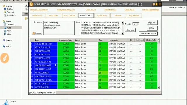Click the Gather Proxy logo icon
This screenshot has width=187, height=105.
tap(31, 4)
